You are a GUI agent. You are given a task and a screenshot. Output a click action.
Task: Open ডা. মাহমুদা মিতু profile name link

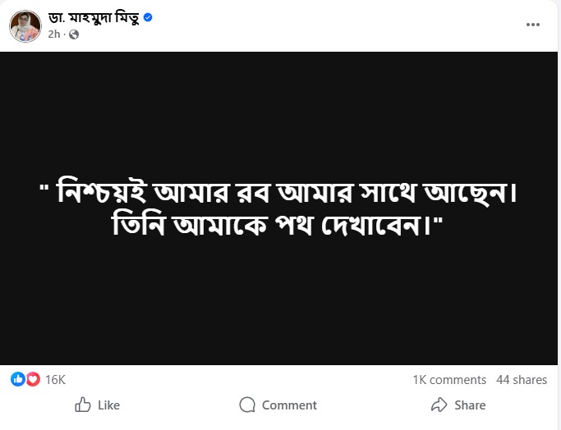(x=94, y=18)
